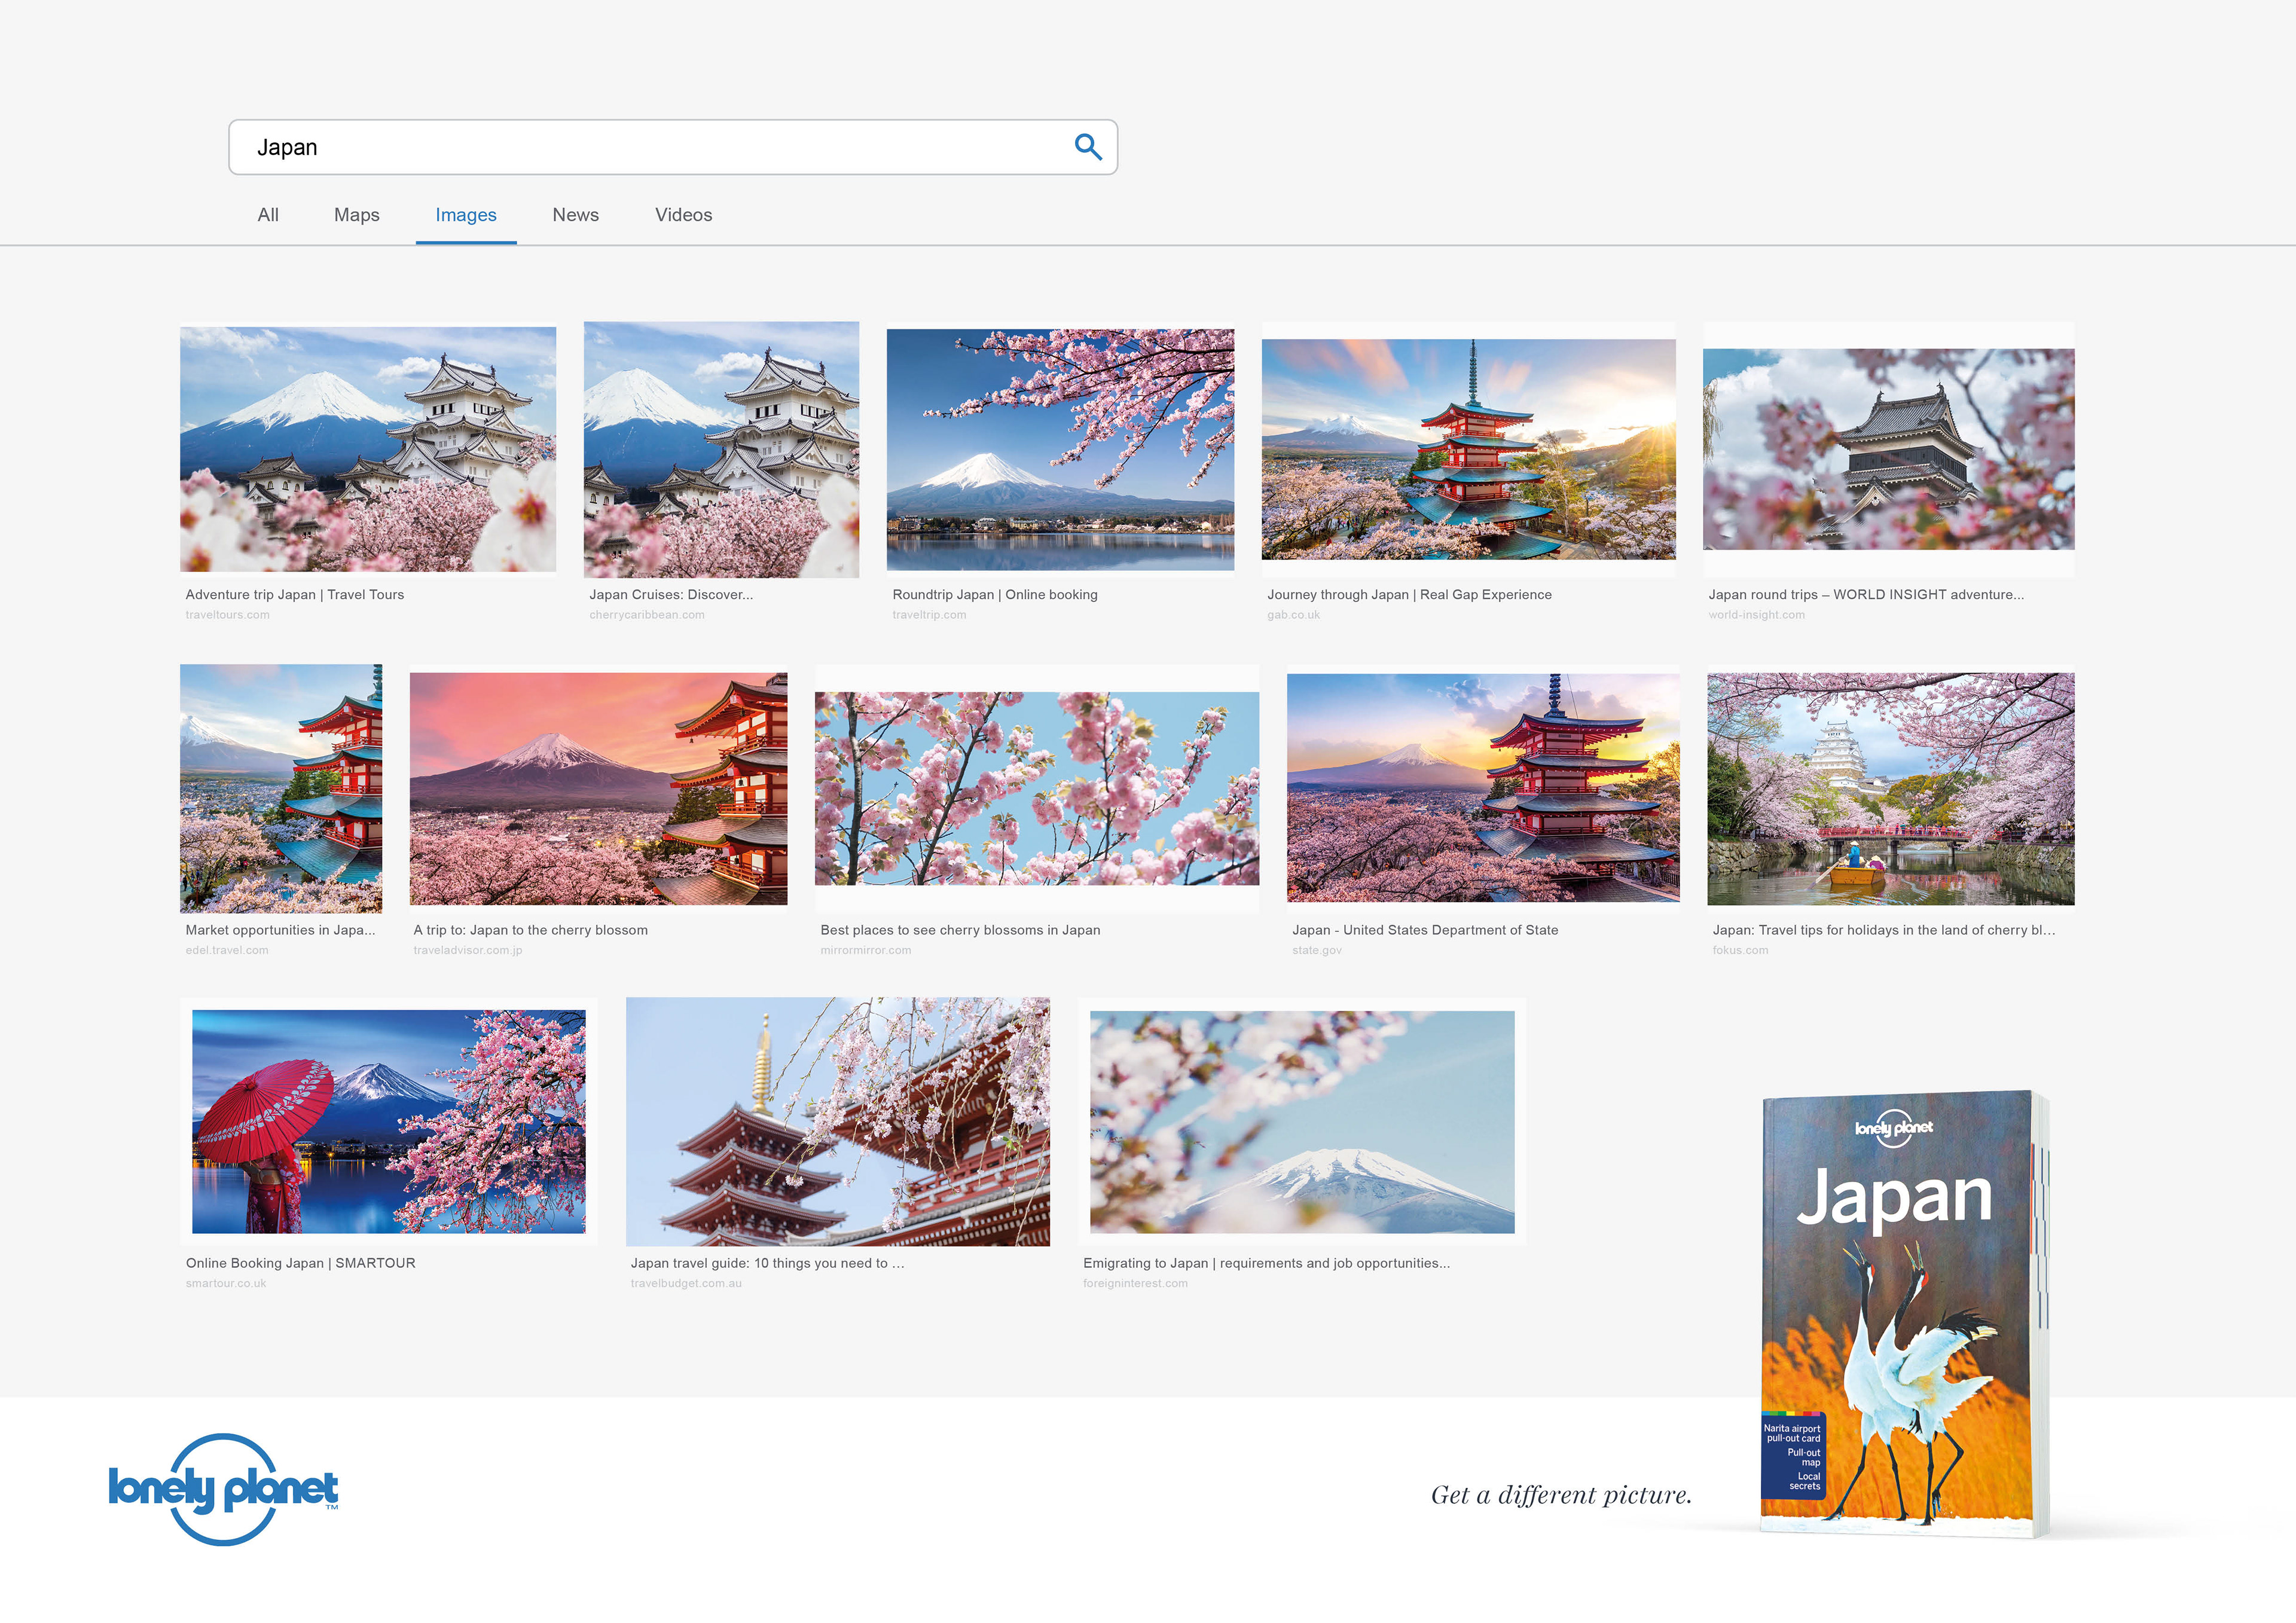Click the United States Department of State result

click(1424, 930)
